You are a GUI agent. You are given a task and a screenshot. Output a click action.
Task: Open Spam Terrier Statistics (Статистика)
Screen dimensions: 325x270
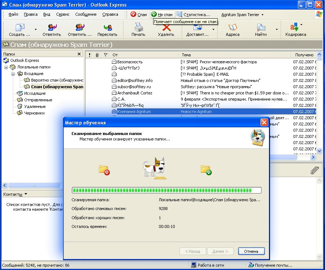193,15
